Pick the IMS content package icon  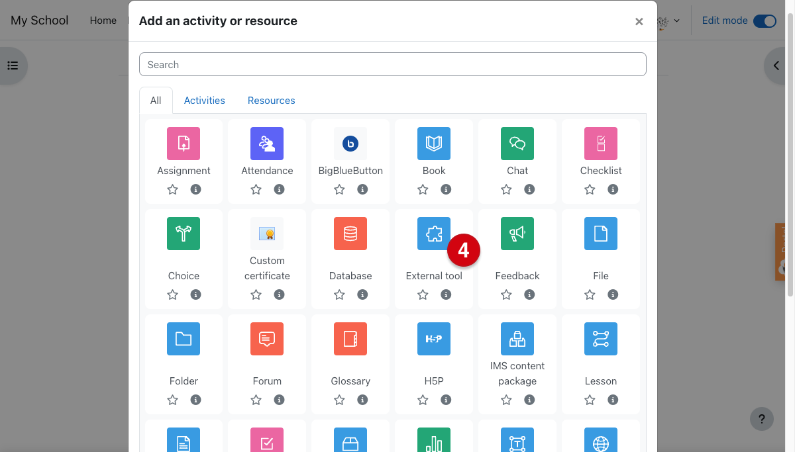[x=517, y=339]
